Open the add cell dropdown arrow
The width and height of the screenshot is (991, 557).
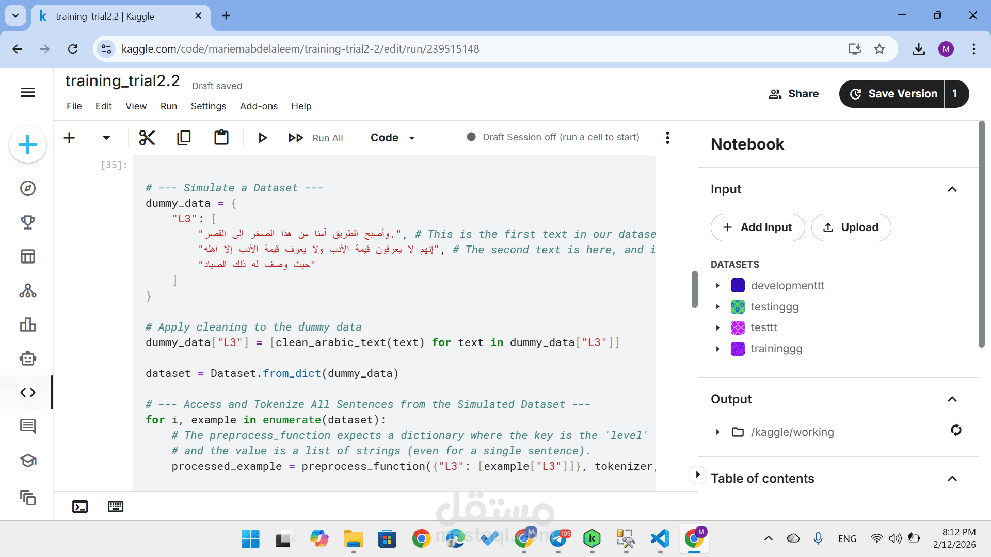106,138
